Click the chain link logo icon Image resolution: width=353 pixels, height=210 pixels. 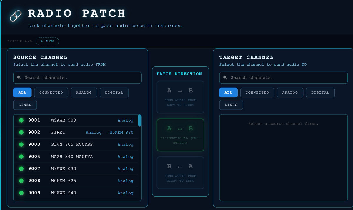point(15,16)
